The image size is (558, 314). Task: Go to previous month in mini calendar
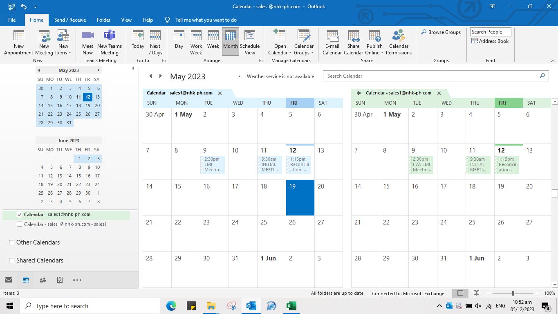point(39,70)
